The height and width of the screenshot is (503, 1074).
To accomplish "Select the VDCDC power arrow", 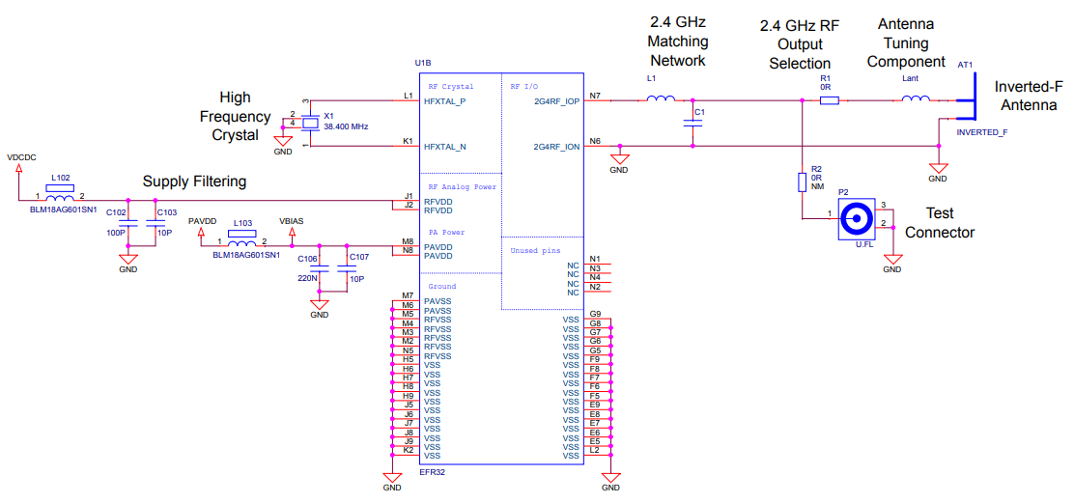I will (17, 169).
